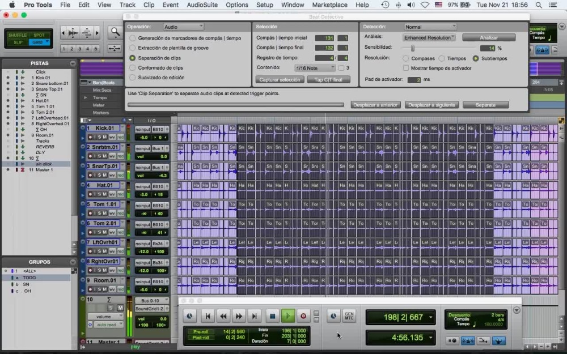Select 'Suavizado de edición' radio option
Image resolution: width=567 pixels, height=354 pixels.
pyautogui.click(x=133, y=77)
